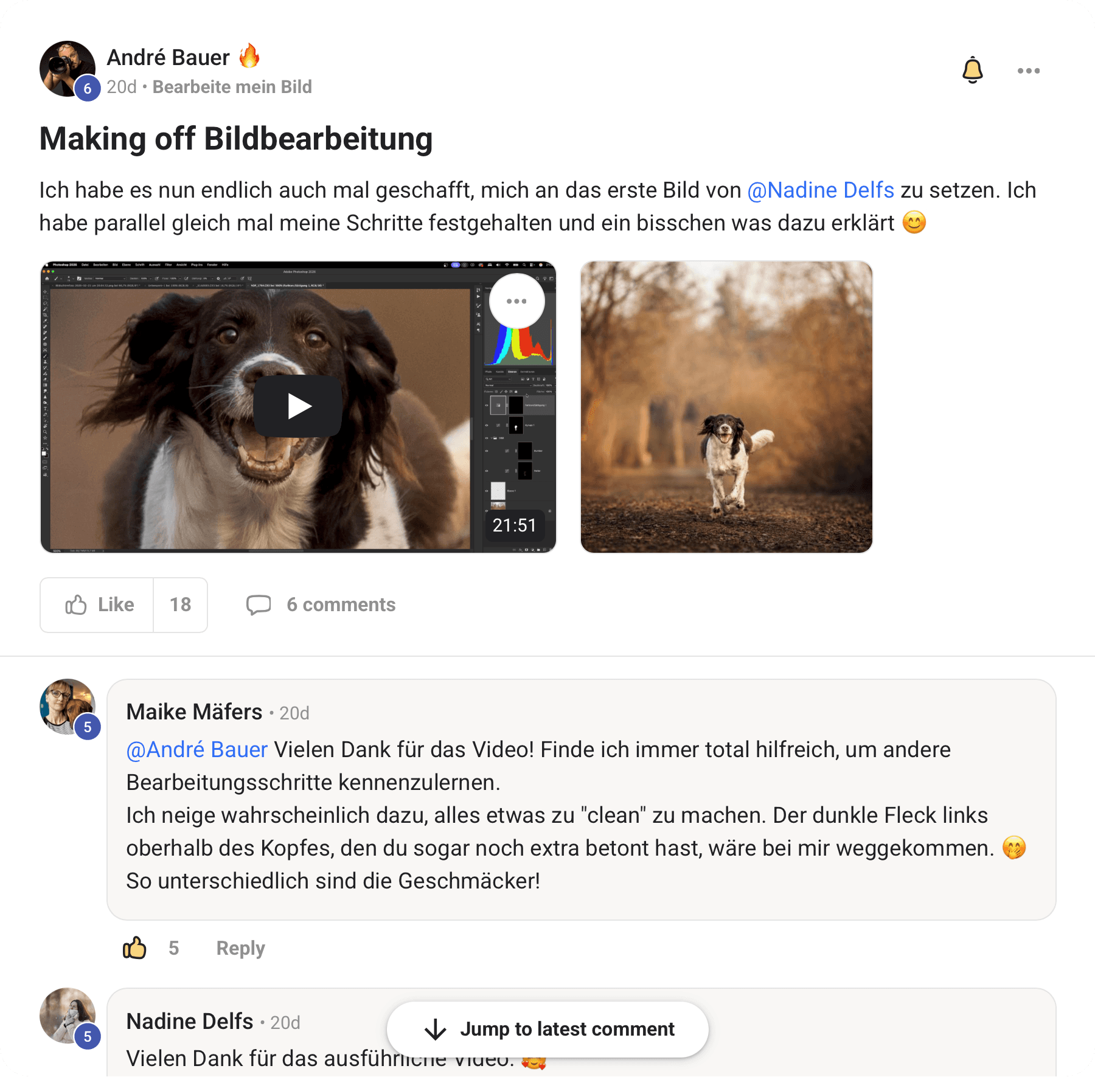Go to Bearbeite mein Bild space
The image size is (1095, 1077).
(x=232, y=87)
